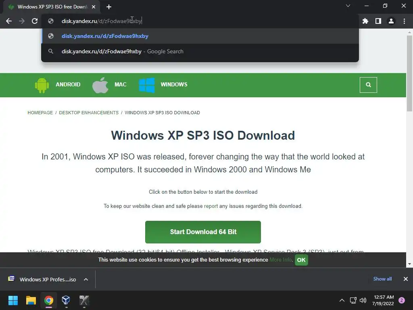Accept cookies with OK button
The image size is (413, 310).
pyautogui.click(x=301, y=260)
